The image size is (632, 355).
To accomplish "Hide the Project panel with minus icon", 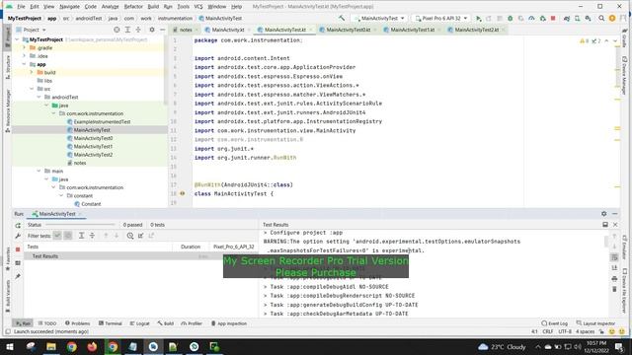I will tap(162, 30).
